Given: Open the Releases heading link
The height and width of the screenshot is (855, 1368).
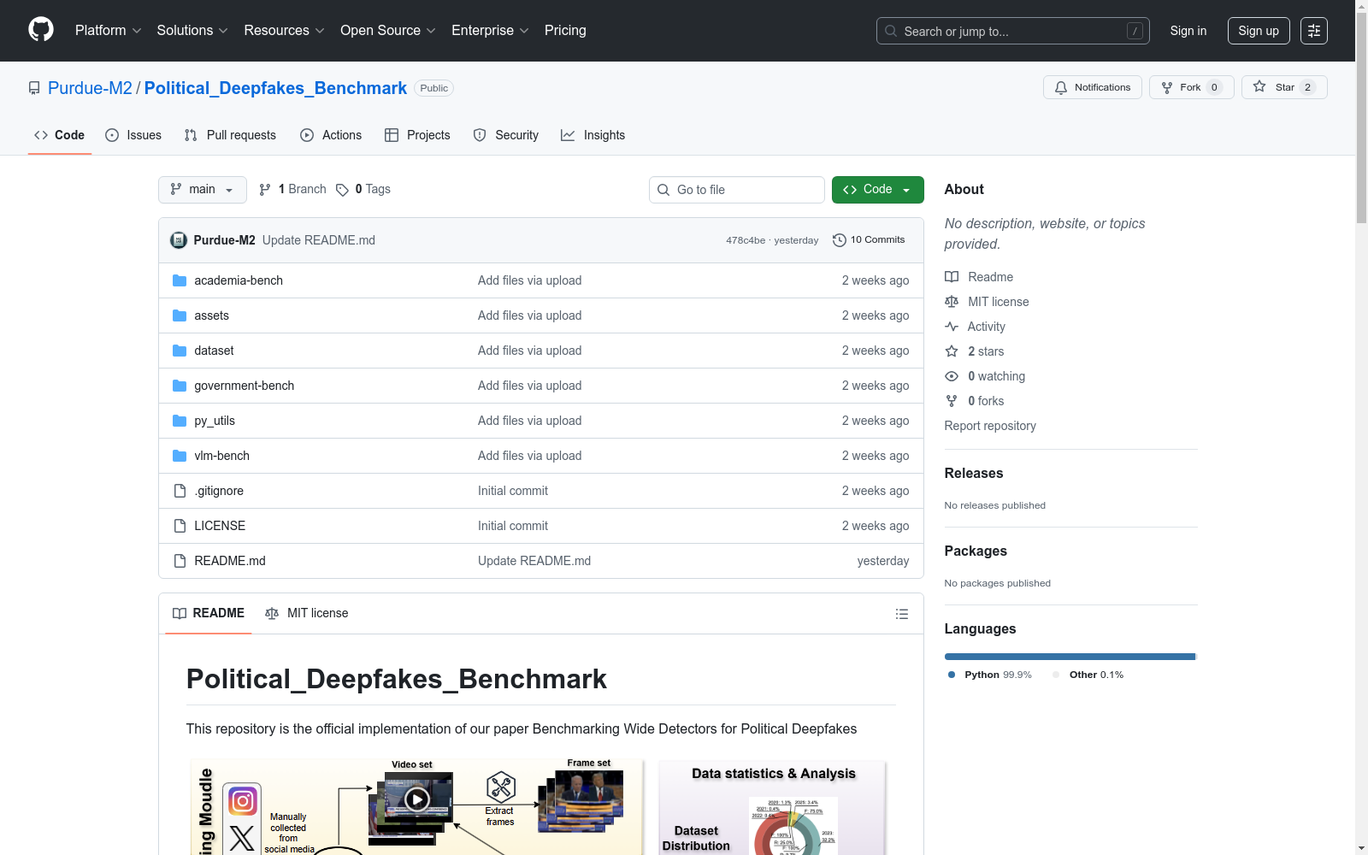Looking at the screenshot, I should click(974, 474).
